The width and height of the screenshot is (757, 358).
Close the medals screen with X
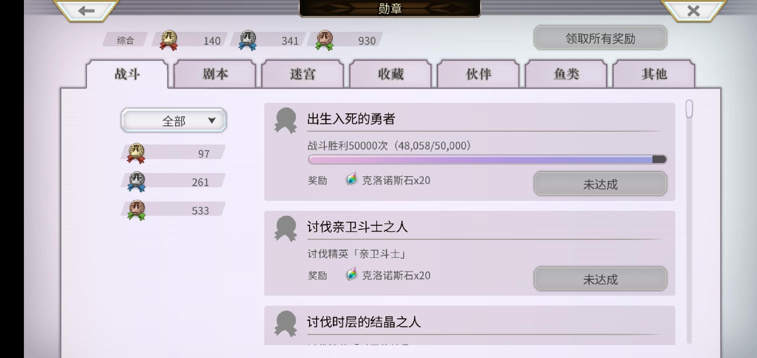[693, 11]
